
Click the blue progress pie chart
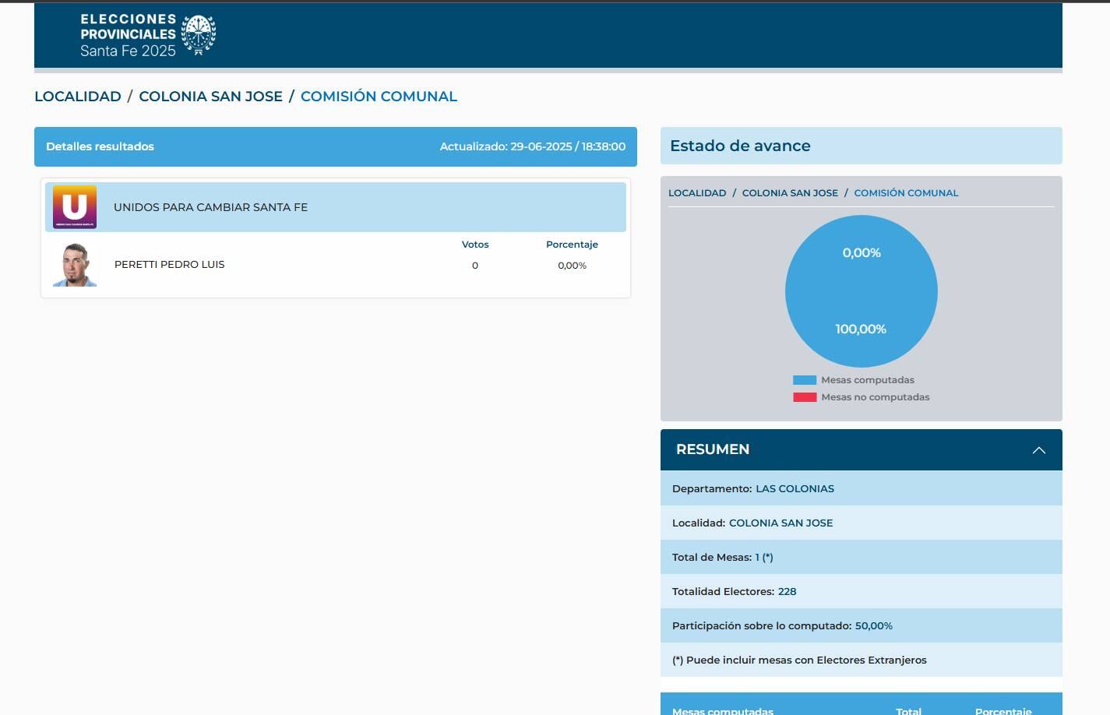coord(861,291)
